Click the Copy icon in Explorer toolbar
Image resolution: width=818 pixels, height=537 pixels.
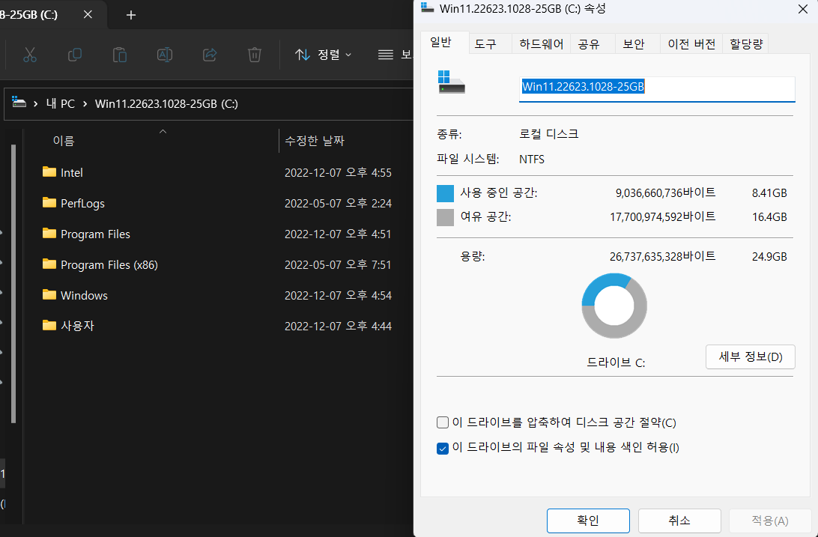(x=75, y=55)
